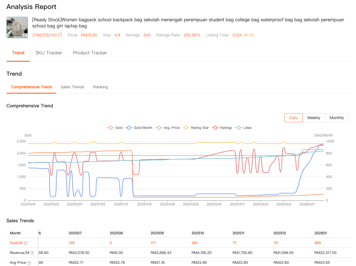Click help icon next to Sold/M
Image resolution: width=356 pixels, height=266 pixels.
(26, 243)
